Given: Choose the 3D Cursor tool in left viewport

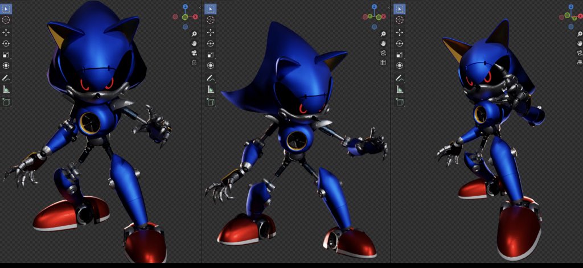Looking at the screenshot, I should (x=6, y=20).
